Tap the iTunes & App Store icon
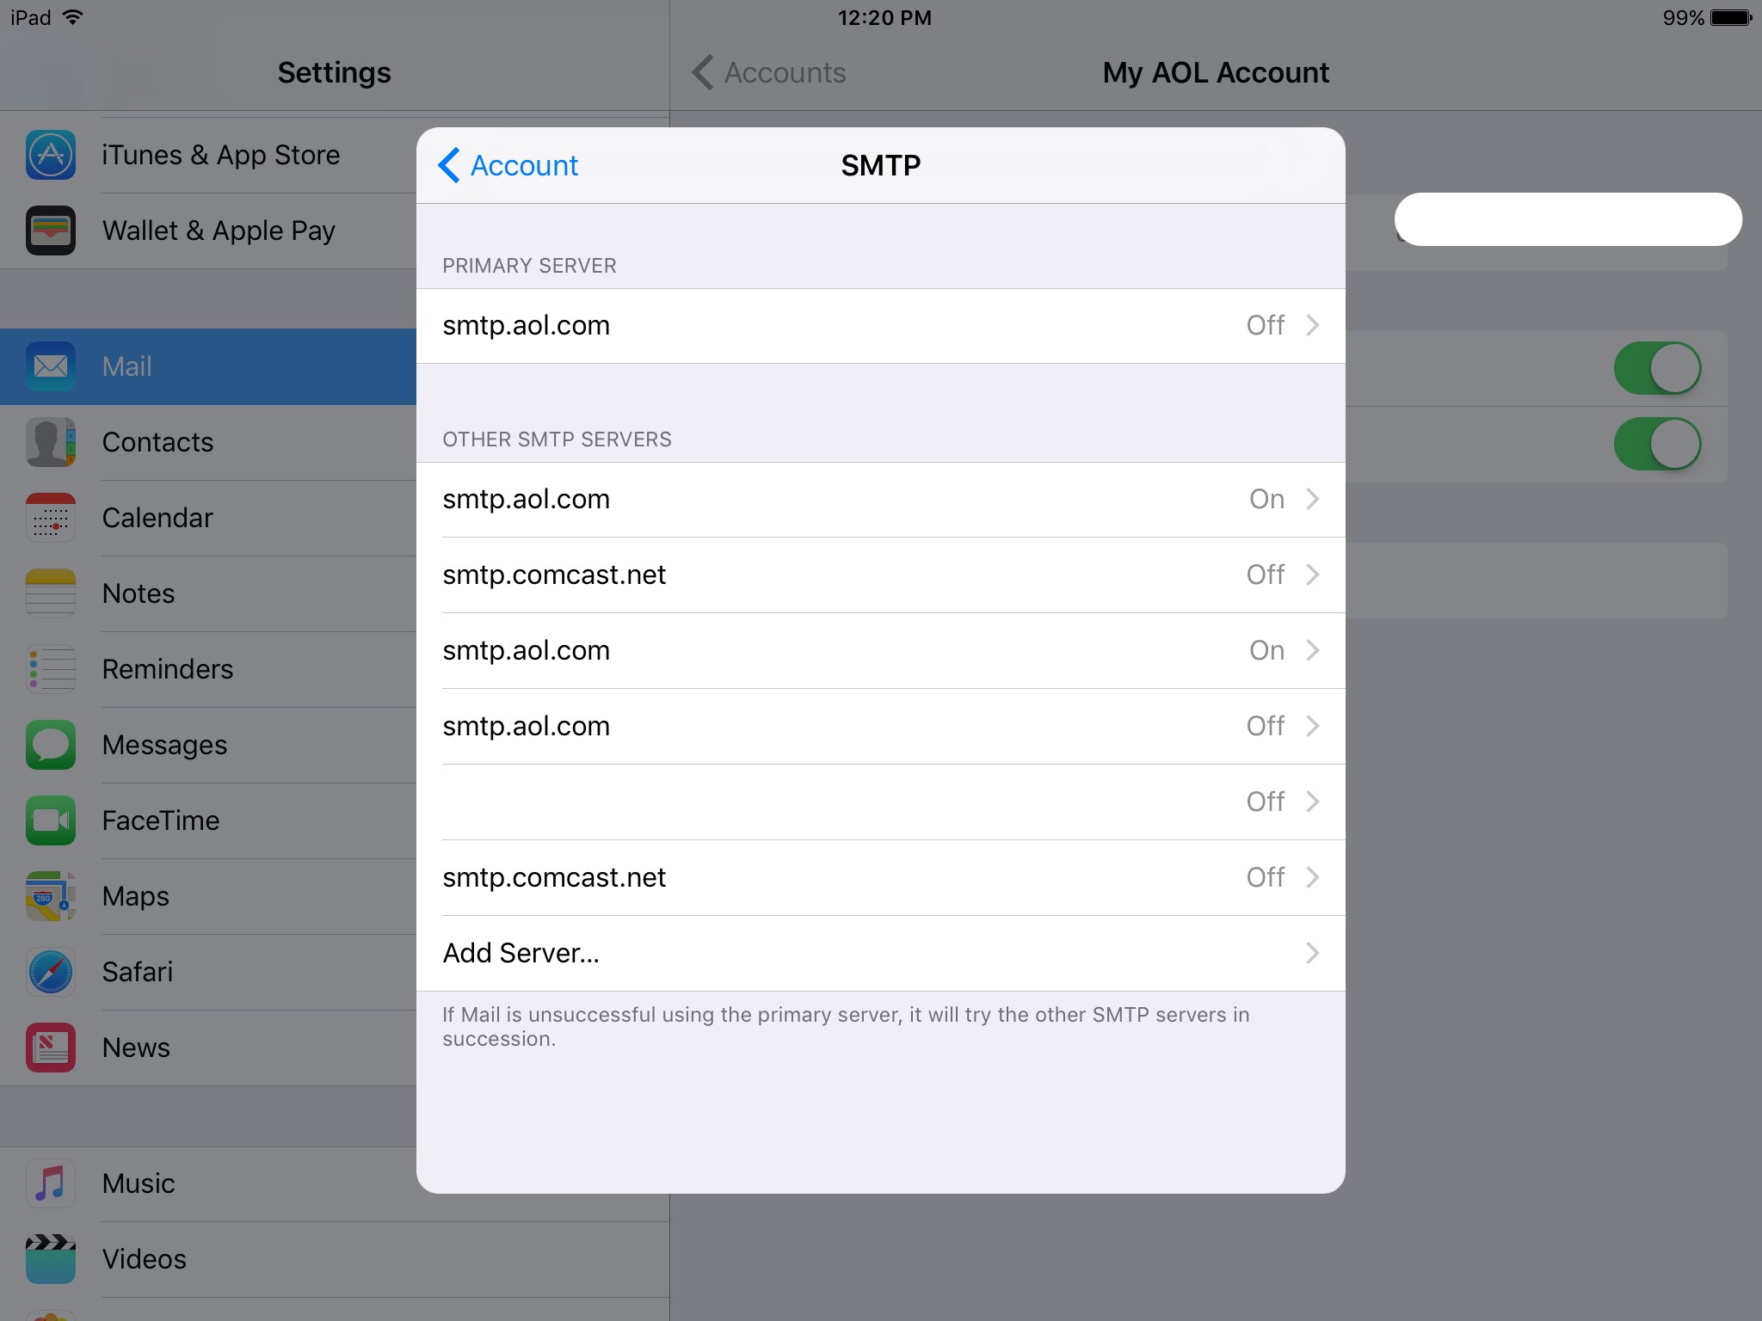 51,155
